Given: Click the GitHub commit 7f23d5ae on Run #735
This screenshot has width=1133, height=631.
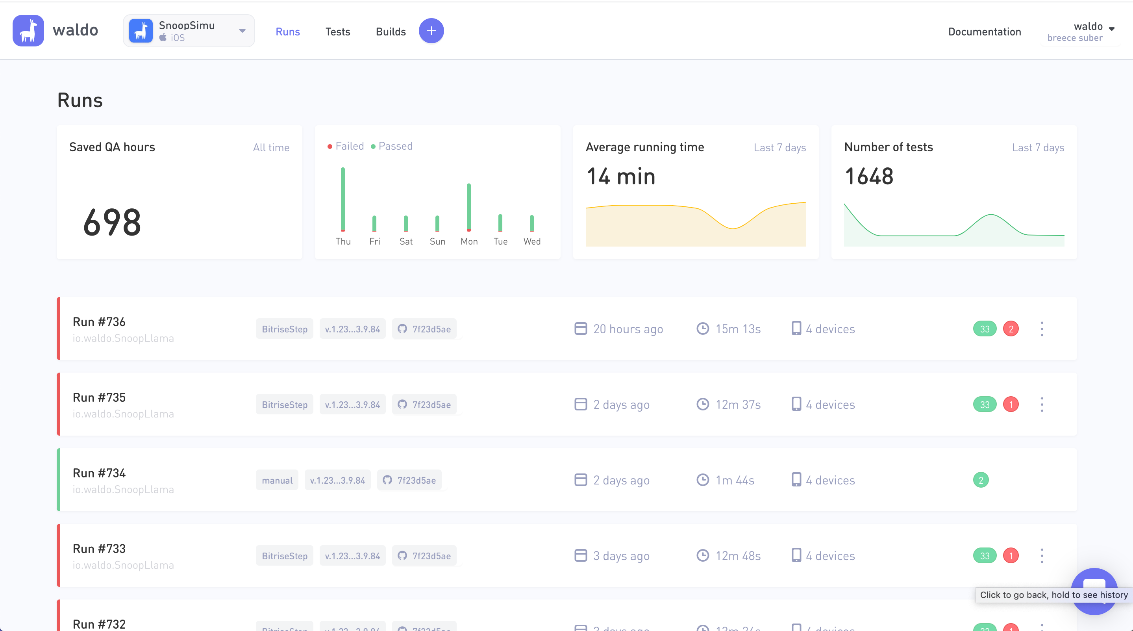Looking at the screenshot, I should pyautogui.click(x=424, y=405).
